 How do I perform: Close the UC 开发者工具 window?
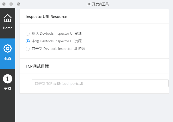point(4,4)
